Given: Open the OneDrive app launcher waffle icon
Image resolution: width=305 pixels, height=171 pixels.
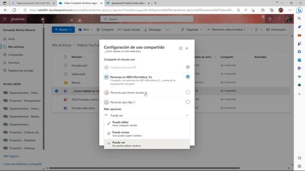Looking at the screenshot, I should pyautogui.click(x=5, y=19).
